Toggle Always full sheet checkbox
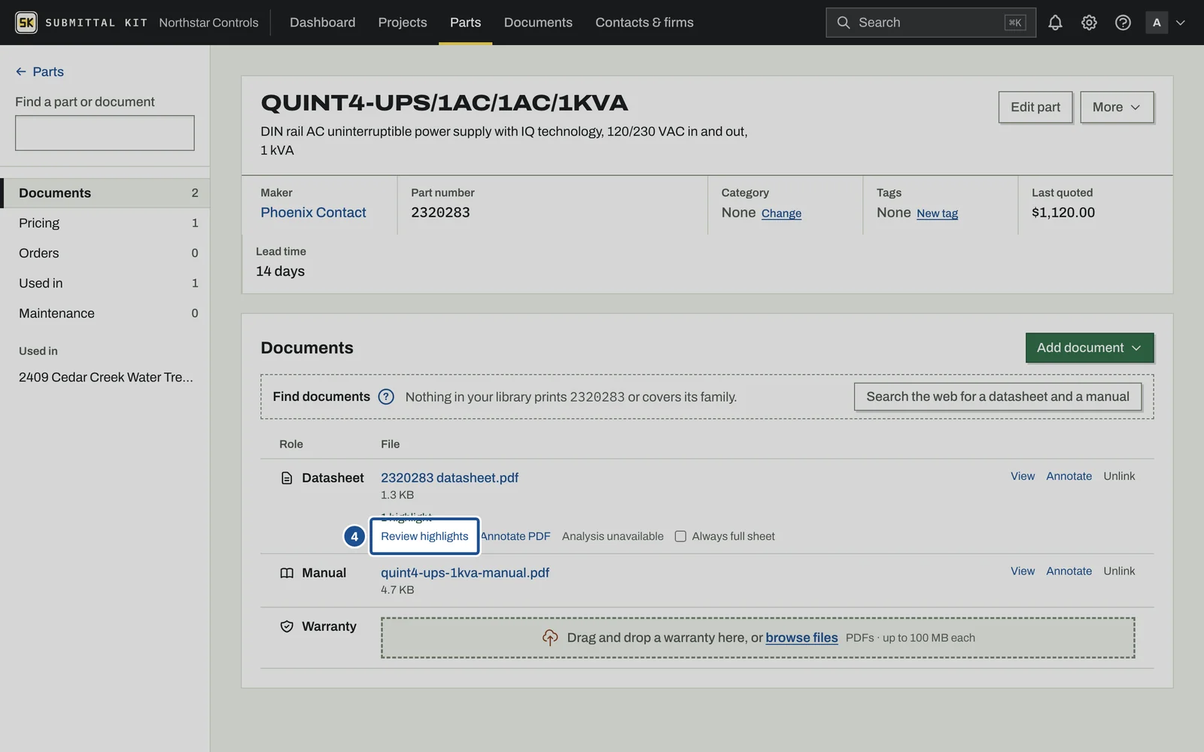 680,536
